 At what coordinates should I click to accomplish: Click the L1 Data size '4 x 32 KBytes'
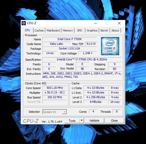click(x=96, y=88)
